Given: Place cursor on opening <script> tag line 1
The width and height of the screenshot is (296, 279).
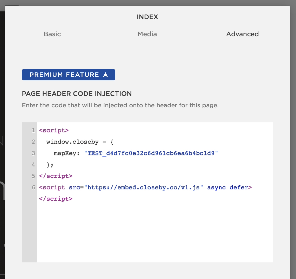Looking at the screenshot, I should [54, 130].
